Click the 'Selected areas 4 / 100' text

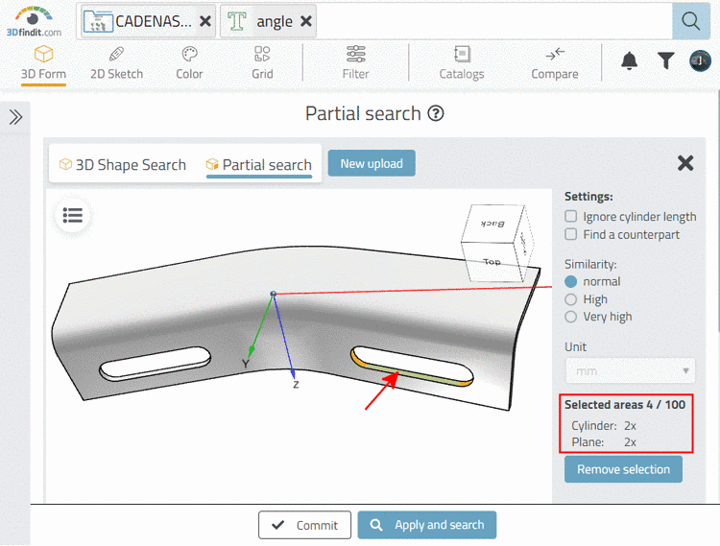(625, 405)
